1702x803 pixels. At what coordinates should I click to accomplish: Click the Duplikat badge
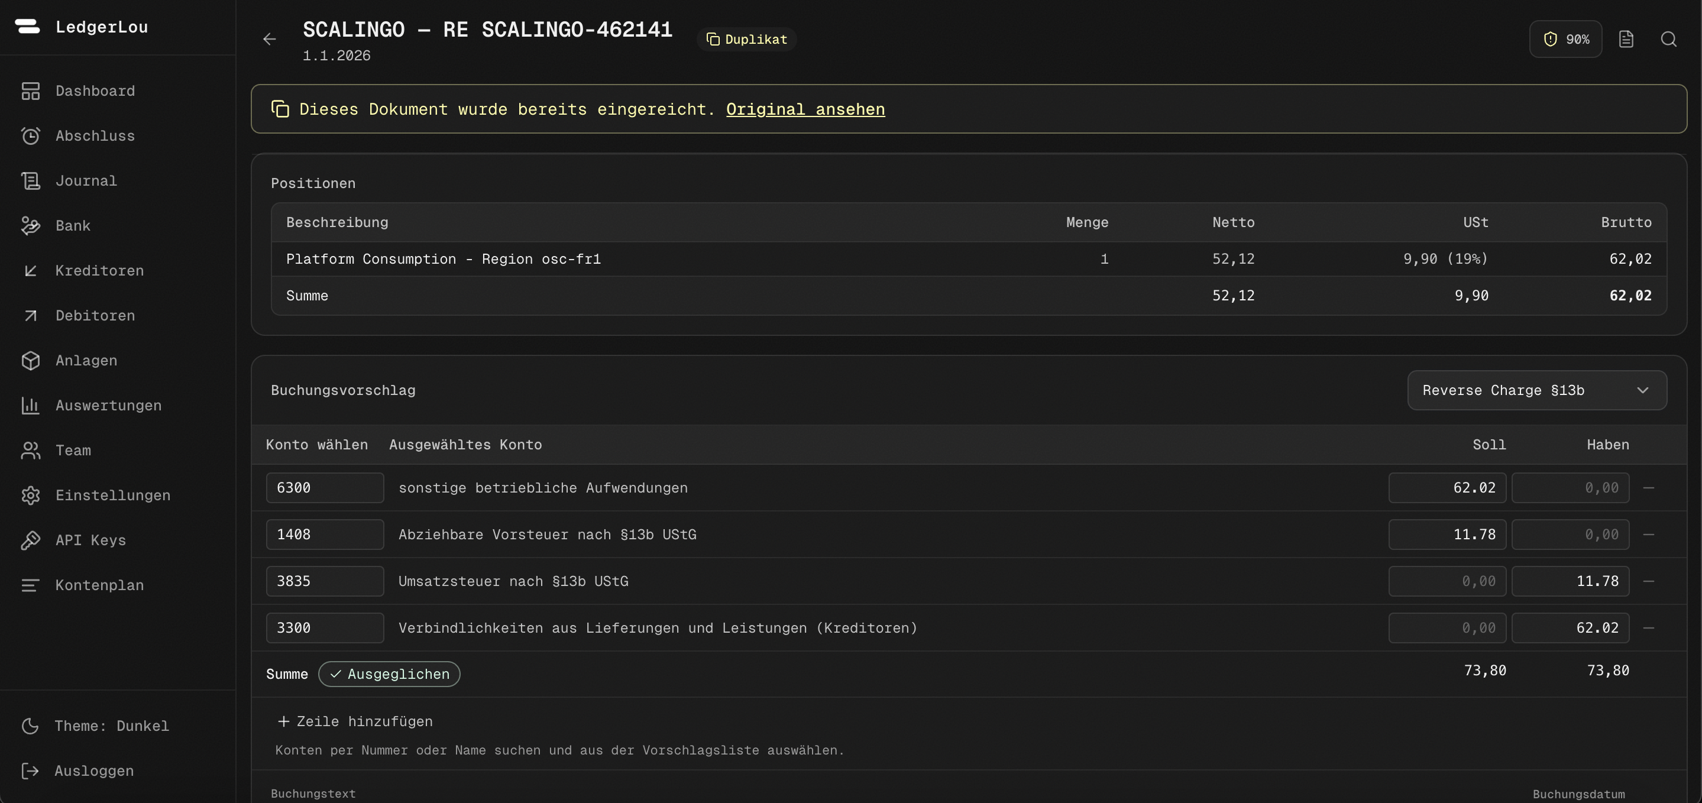point(746,39)
